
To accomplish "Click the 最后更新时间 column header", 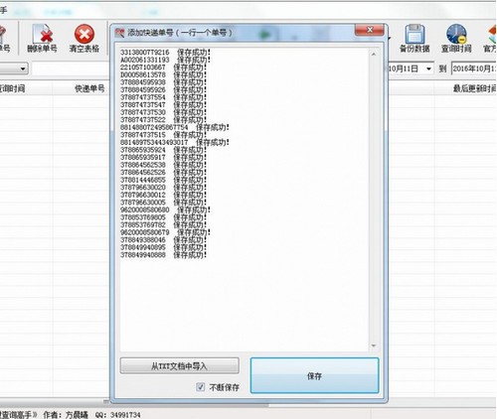I will [x=474, y=88].
